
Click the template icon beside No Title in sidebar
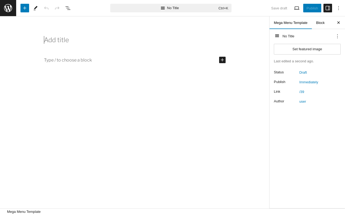click(277, 36)
